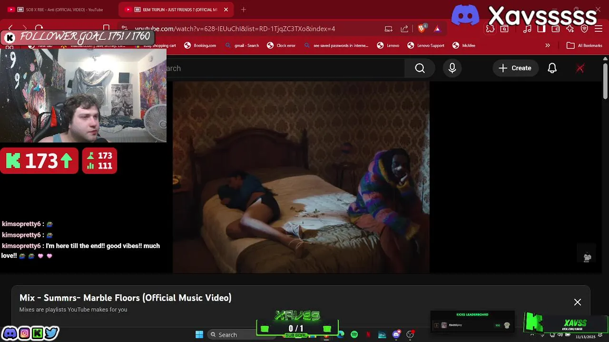
Task: Open the Brave Wallet icon
Action: (x=555, y=29)
